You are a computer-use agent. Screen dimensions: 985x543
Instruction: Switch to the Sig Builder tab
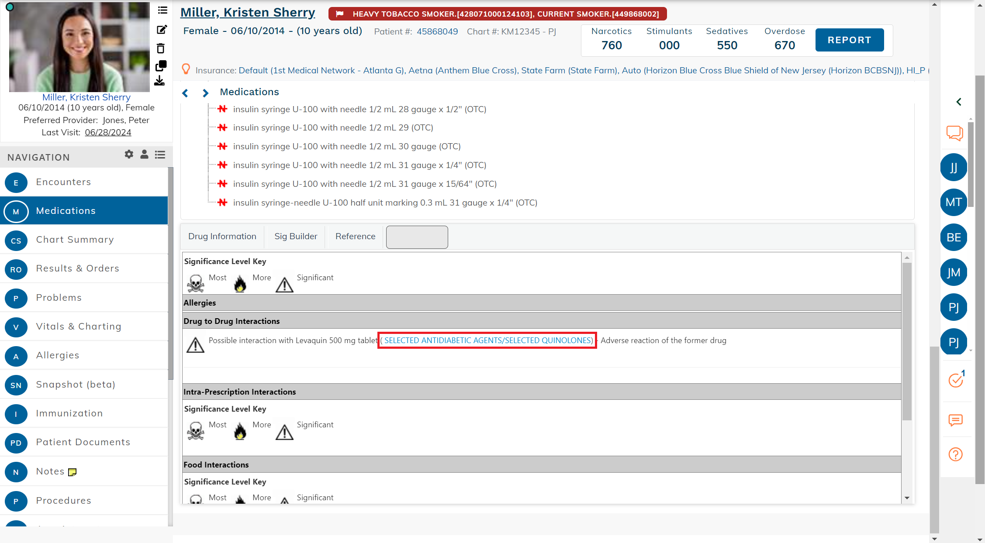point(296,236)
